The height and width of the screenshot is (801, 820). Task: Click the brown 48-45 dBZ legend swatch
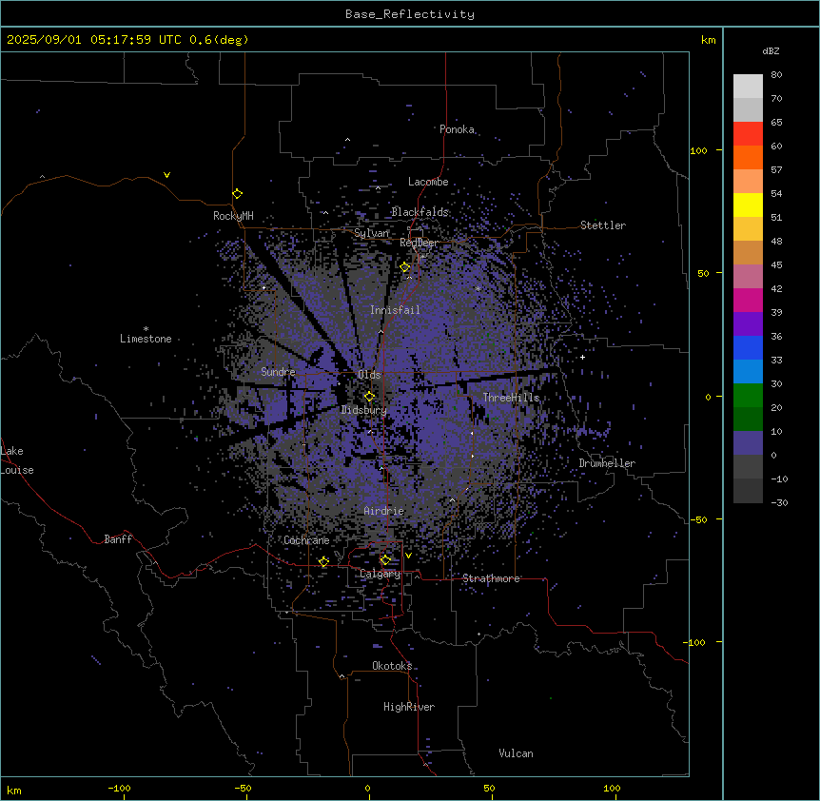[748, 252]
